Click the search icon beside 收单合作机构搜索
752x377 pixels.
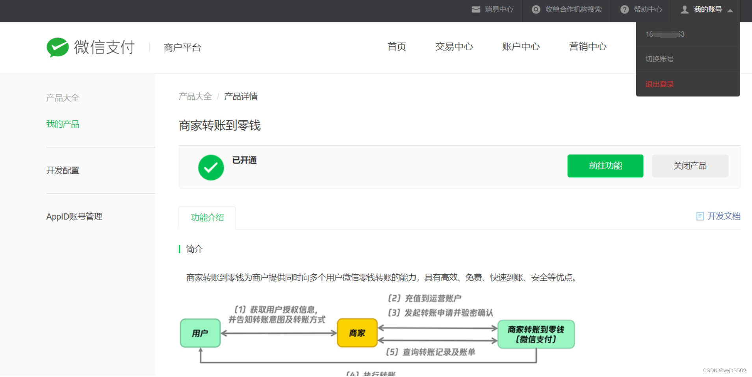pyautogui.click(x=536, y=9)
